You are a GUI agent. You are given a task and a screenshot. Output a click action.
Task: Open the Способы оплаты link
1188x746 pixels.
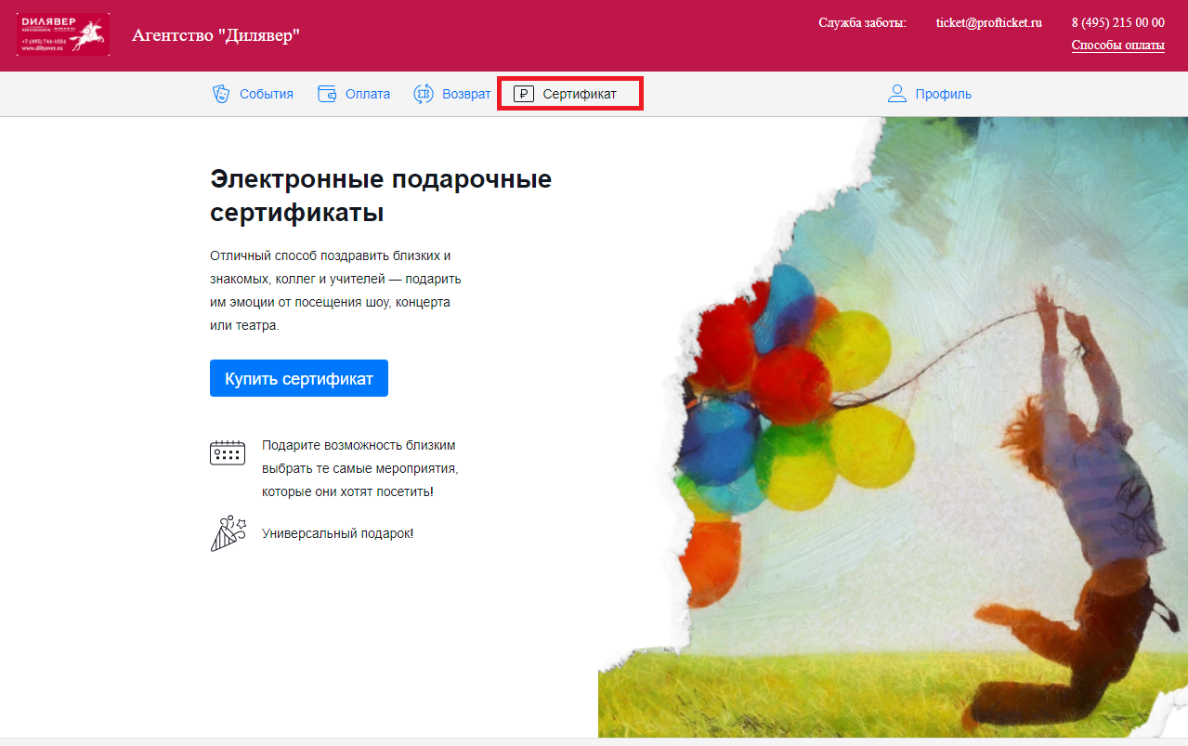click(x=1117, y=45)
